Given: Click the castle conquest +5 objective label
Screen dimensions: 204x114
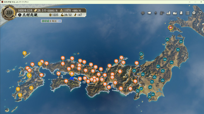Looking at the screenshot, I should pyautogui.click(x=51, y=21).
